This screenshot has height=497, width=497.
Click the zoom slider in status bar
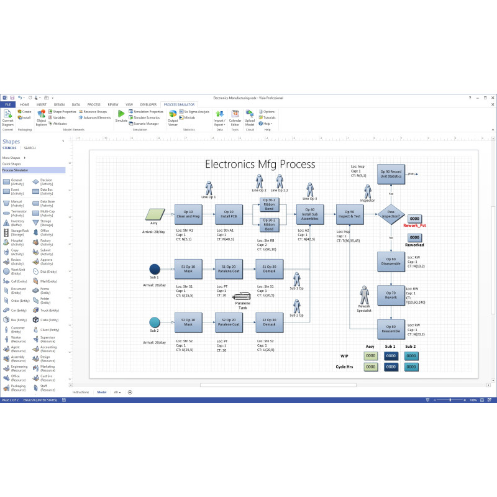450,399
